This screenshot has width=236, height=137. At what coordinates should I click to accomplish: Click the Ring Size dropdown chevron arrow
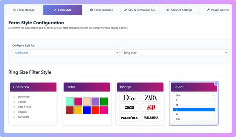(x=226, y=53)
